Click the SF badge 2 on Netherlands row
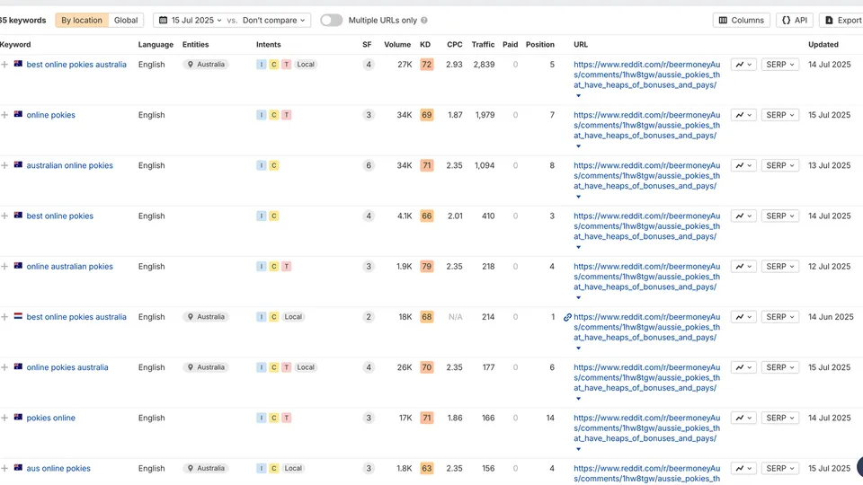Viewport: 863px width, 485px height. click(x=369, y=317)
